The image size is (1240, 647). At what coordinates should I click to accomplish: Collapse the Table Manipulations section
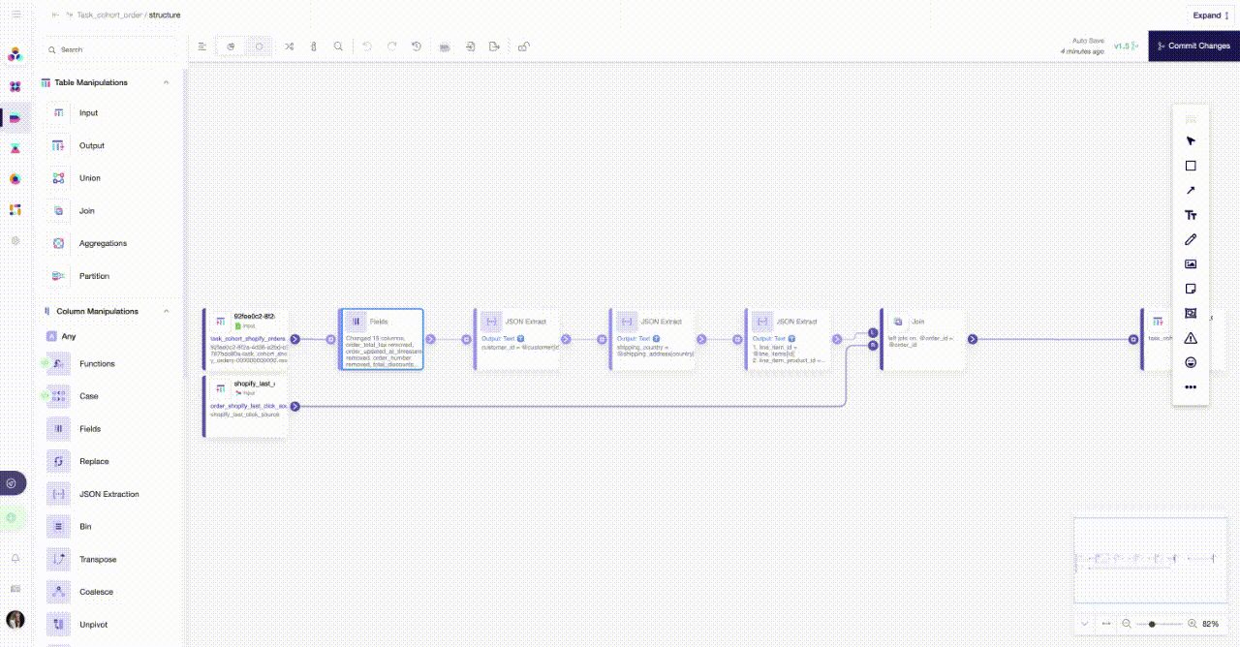167,83
